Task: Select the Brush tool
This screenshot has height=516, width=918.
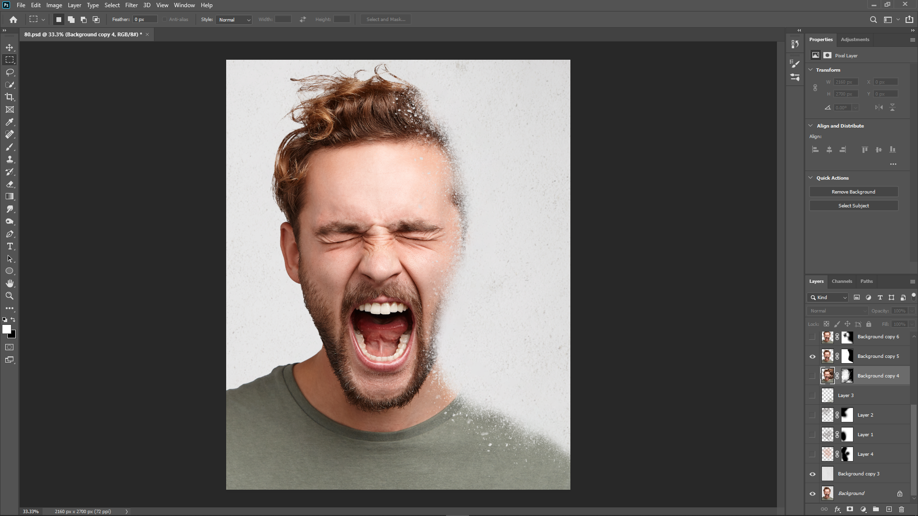Action: point(10,147)
